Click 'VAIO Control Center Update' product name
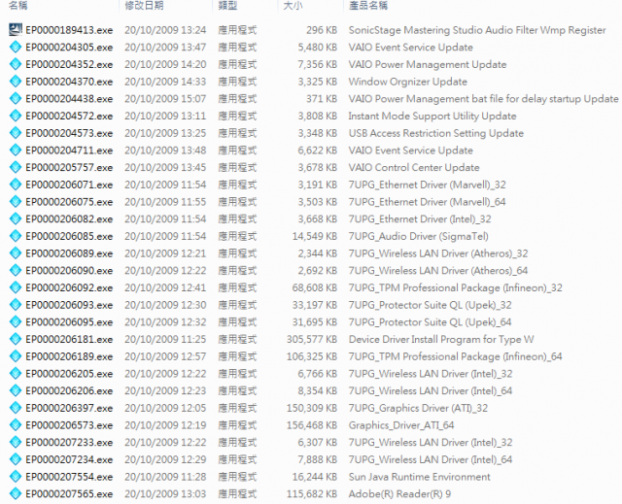 pos(414,167)
